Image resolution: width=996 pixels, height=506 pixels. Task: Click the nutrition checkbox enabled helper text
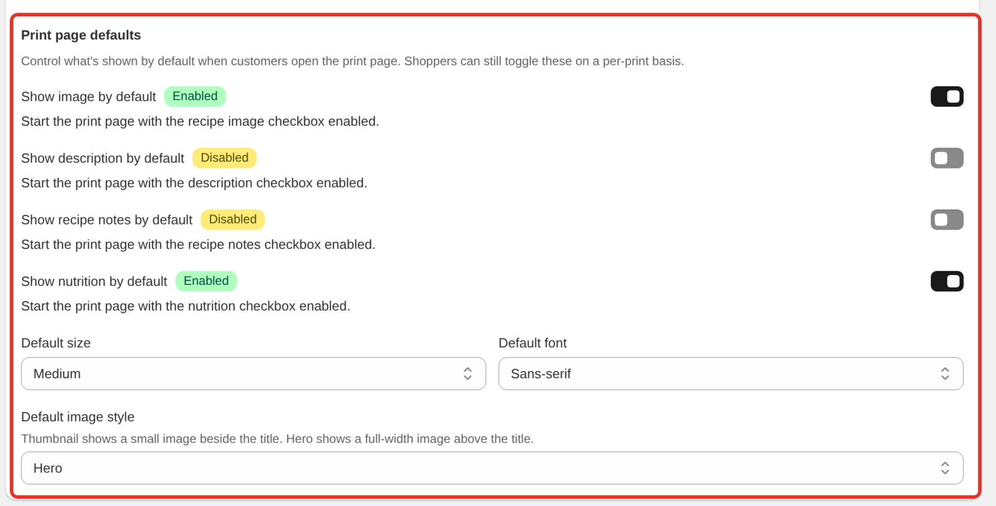tap(186, 306)
